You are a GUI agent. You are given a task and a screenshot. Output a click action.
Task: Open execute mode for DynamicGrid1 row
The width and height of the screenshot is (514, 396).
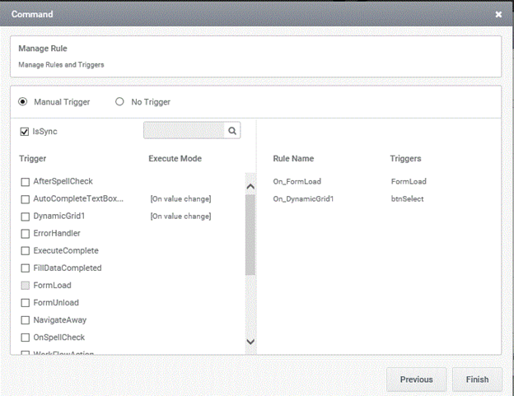[180, 217]
